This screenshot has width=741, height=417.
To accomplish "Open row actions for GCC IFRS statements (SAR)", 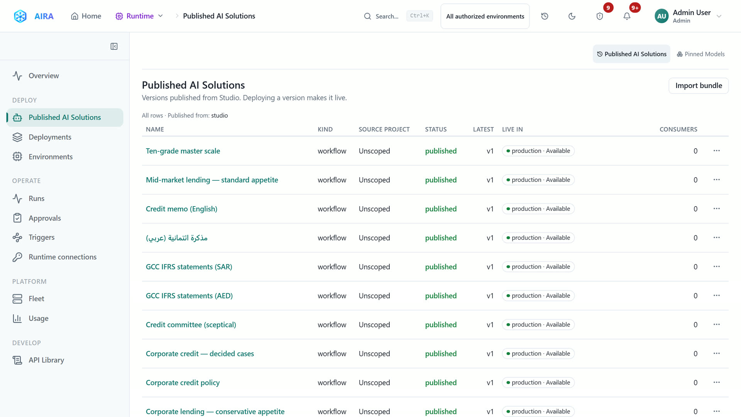I will click(x=717, y=266).
